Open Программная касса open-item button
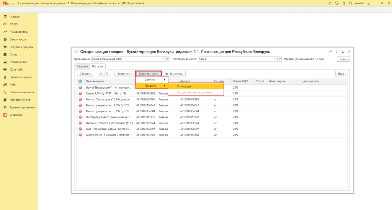392x210 pixels. [279, 59]
